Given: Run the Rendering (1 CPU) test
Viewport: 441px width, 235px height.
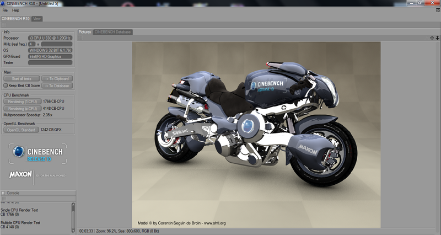Looking at the screenshot, I should point(23,102).
